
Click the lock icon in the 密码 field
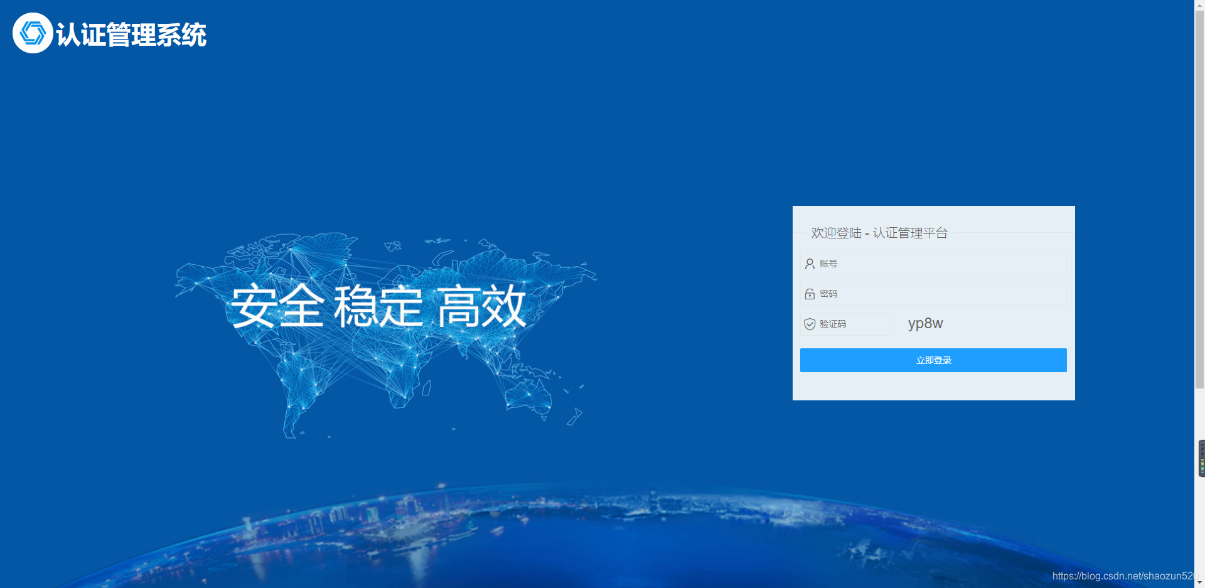(x=810, y=294)
